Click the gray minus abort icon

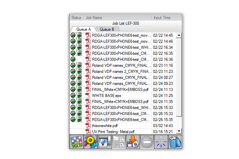[x=147, y=142]
